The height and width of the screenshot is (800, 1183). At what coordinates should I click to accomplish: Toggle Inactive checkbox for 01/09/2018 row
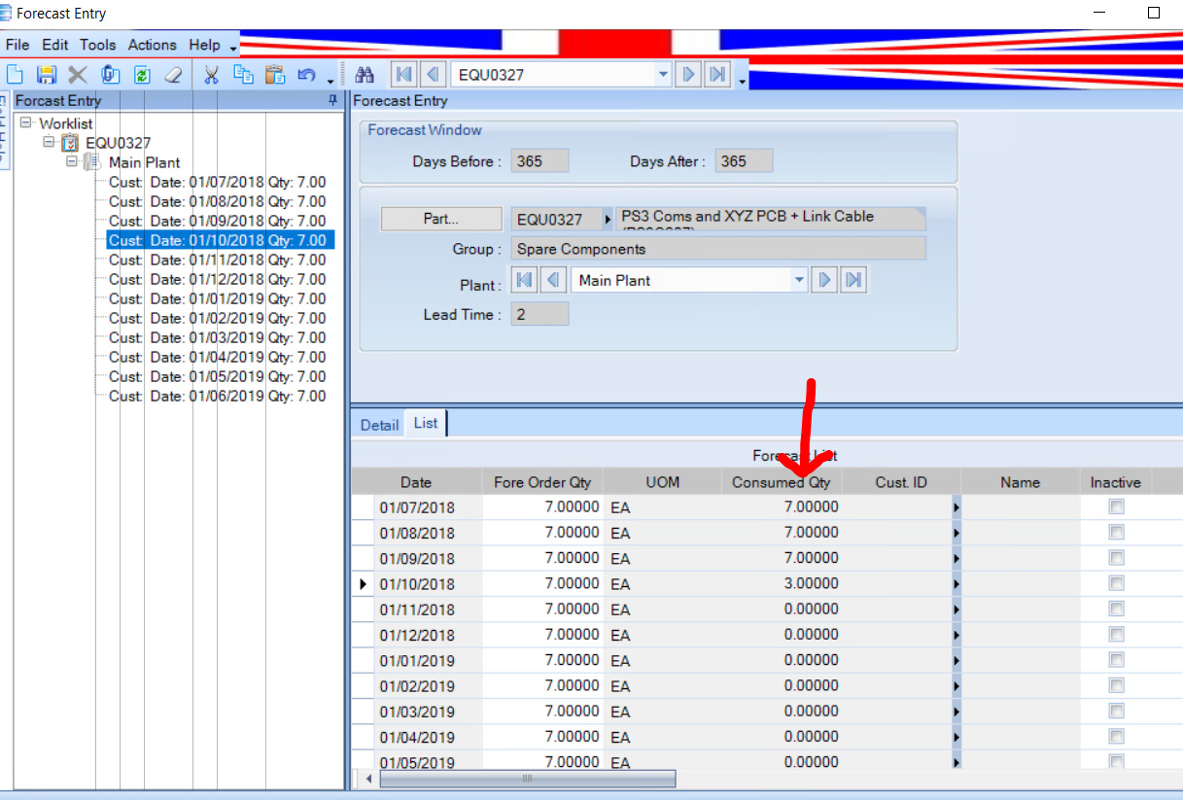[1116, 558]
